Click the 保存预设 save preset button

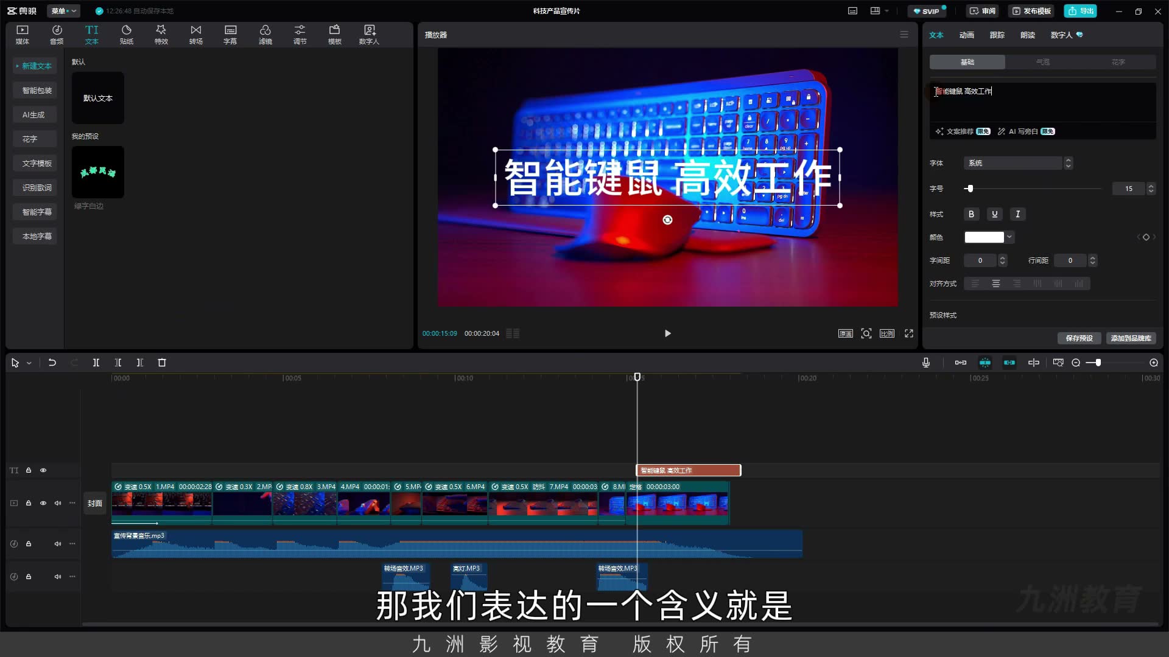point(1079,338)
